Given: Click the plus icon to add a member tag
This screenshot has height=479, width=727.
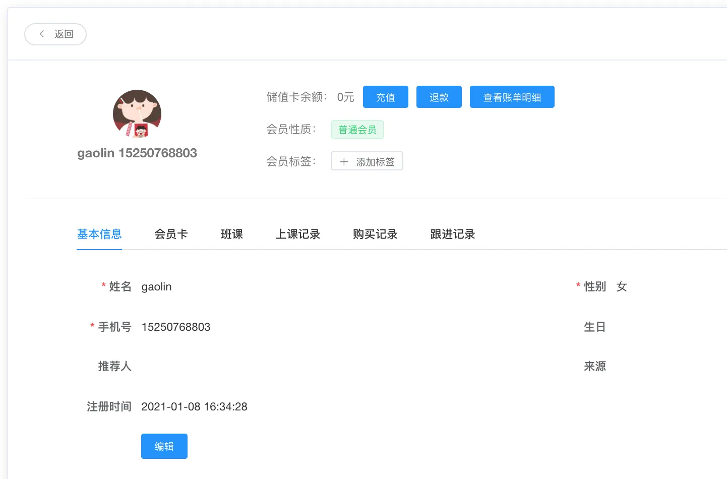Looking at the screenshot, I should tap(344, 162).
